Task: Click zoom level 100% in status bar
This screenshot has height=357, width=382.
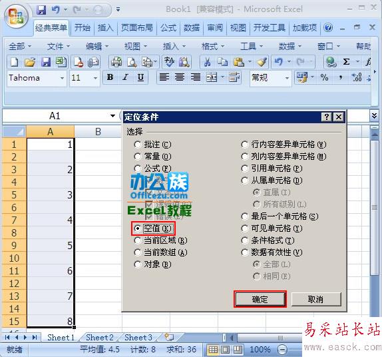Action: [x=260, y=350]
